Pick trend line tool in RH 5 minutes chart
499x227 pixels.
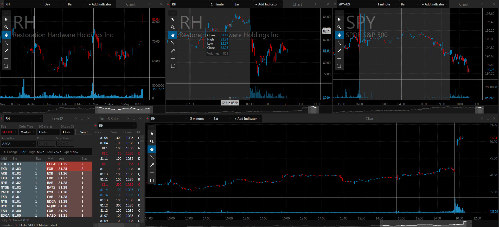point(152,157)
